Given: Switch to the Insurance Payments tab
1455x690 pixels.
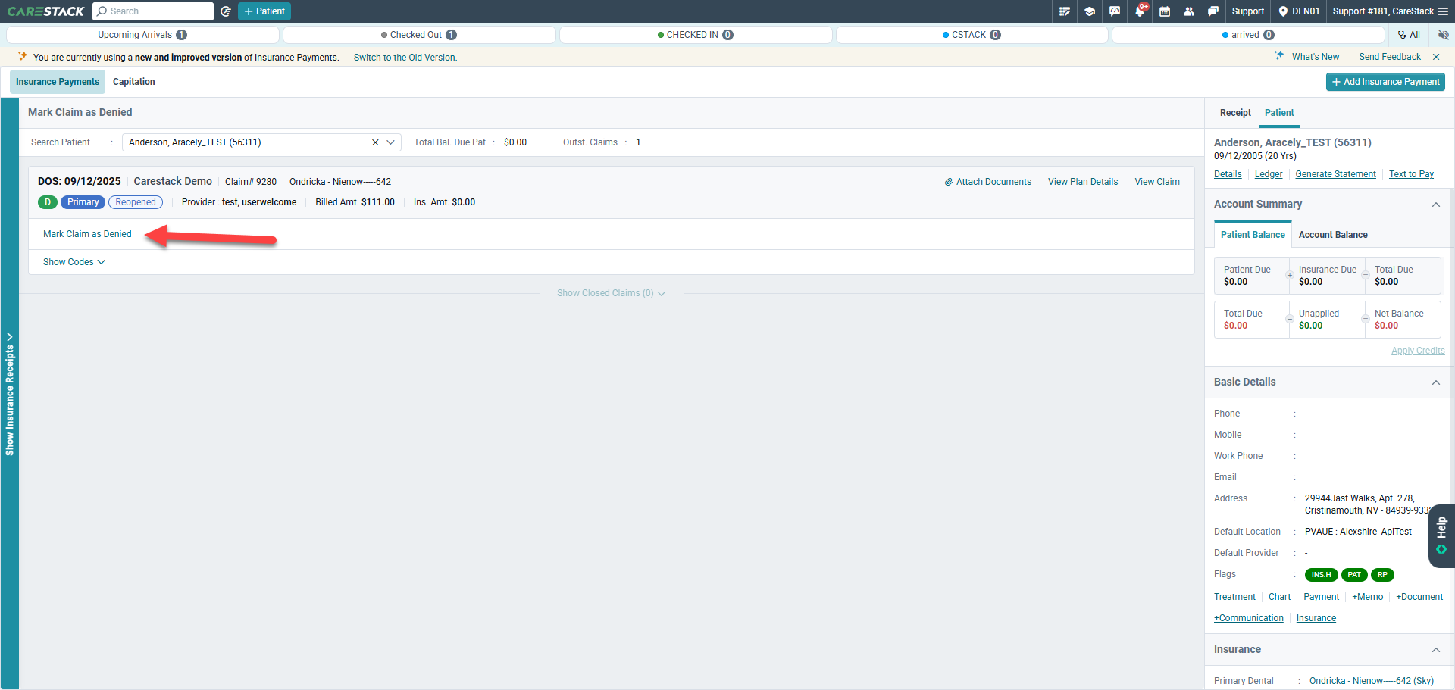Looking at the screenshot, I should tap(58, 82).
